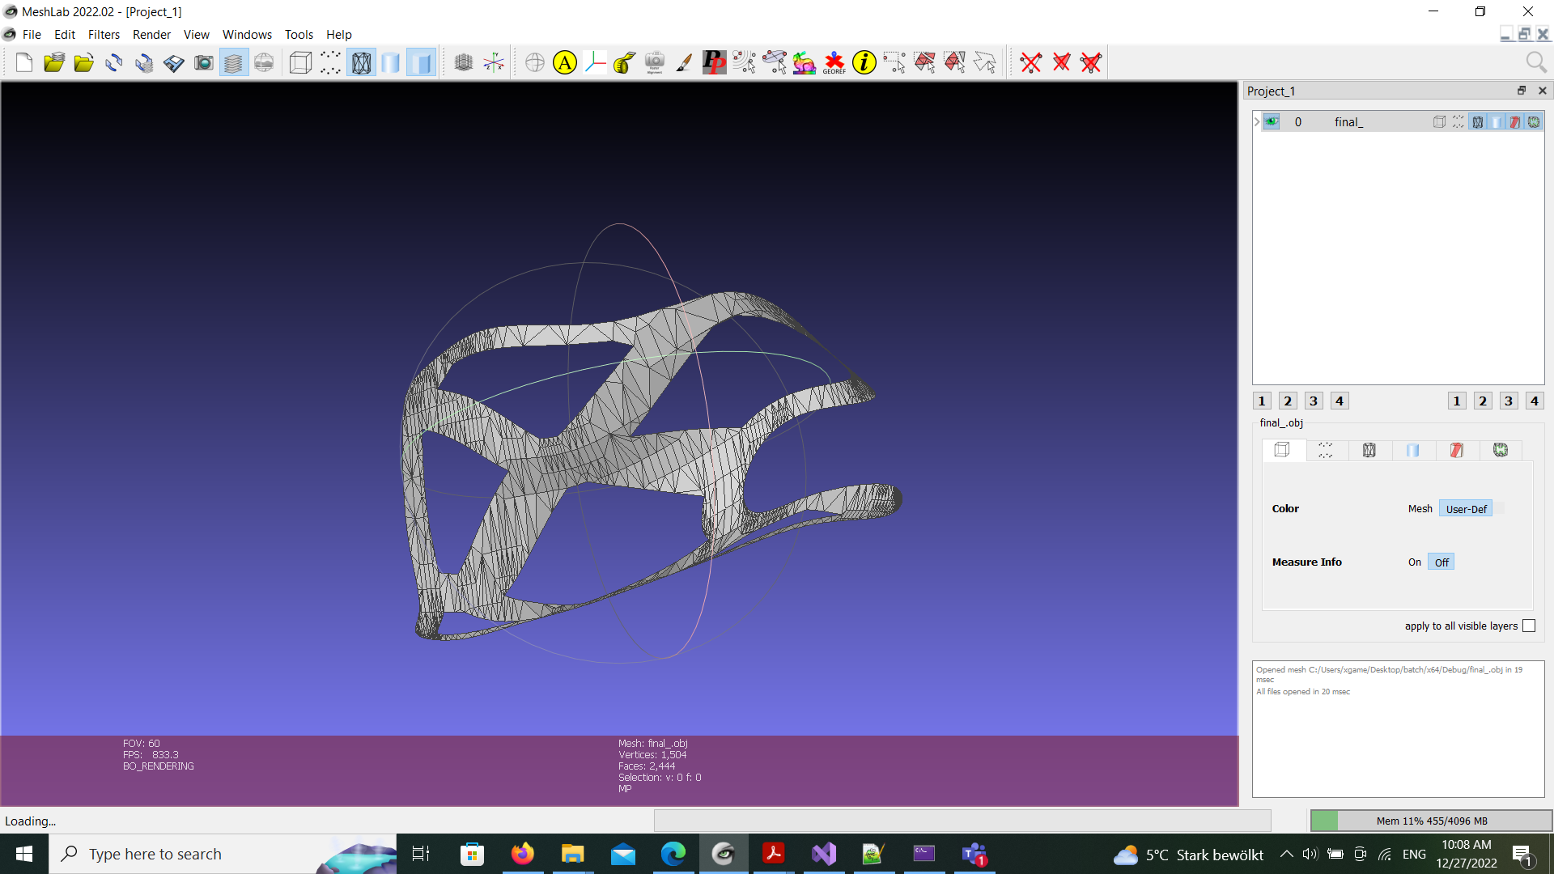Export mesh with the disk icon

[x=174, y=62]
